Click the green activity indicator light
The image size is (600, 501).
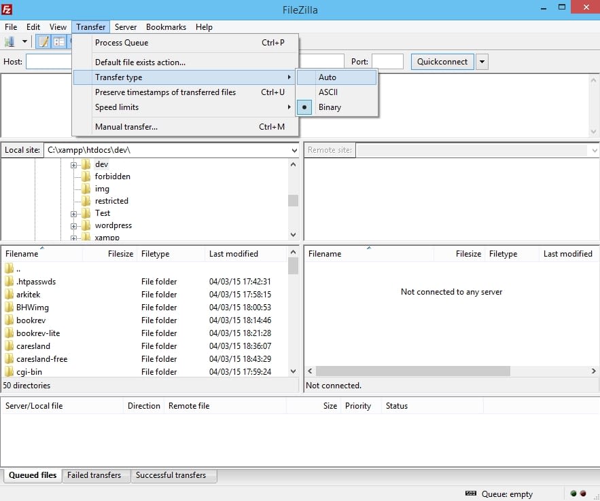click(x=573, y=494)
